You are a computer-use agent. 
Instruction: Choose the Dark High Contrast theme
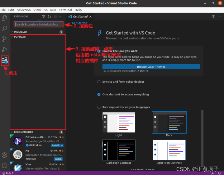[119, 150]
